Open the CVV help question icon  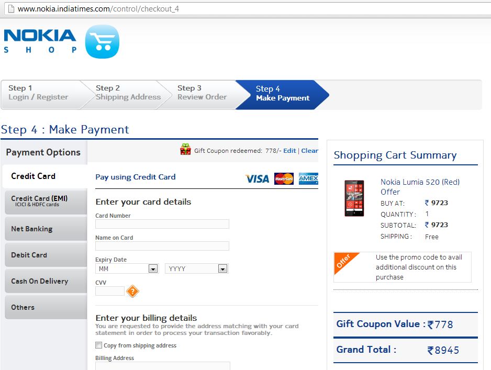132,291
